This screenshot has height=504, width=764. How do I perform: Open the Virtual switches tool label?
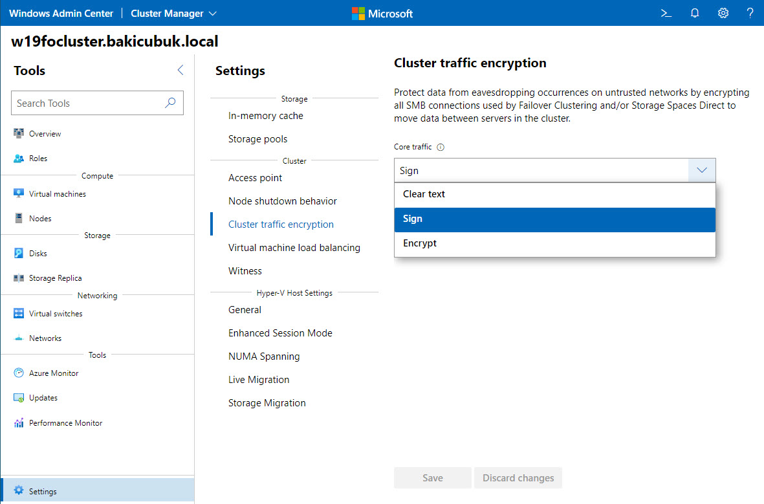pyautogui.click(x=56, y=313)
